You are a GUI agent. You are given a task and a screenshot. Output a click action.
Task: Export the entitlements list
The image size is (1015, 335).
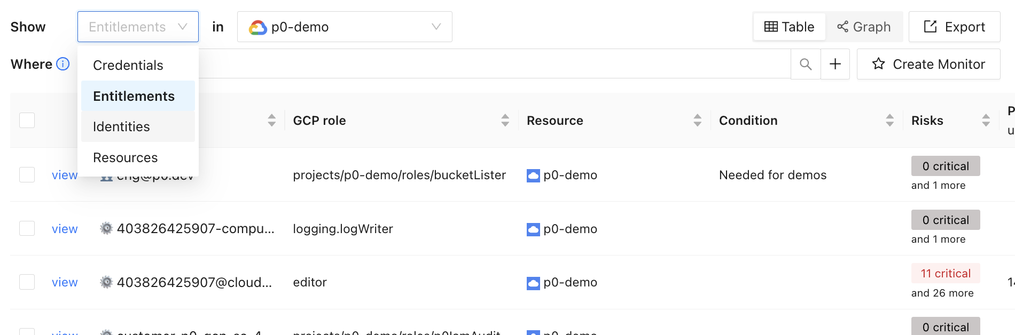[954, 27]
